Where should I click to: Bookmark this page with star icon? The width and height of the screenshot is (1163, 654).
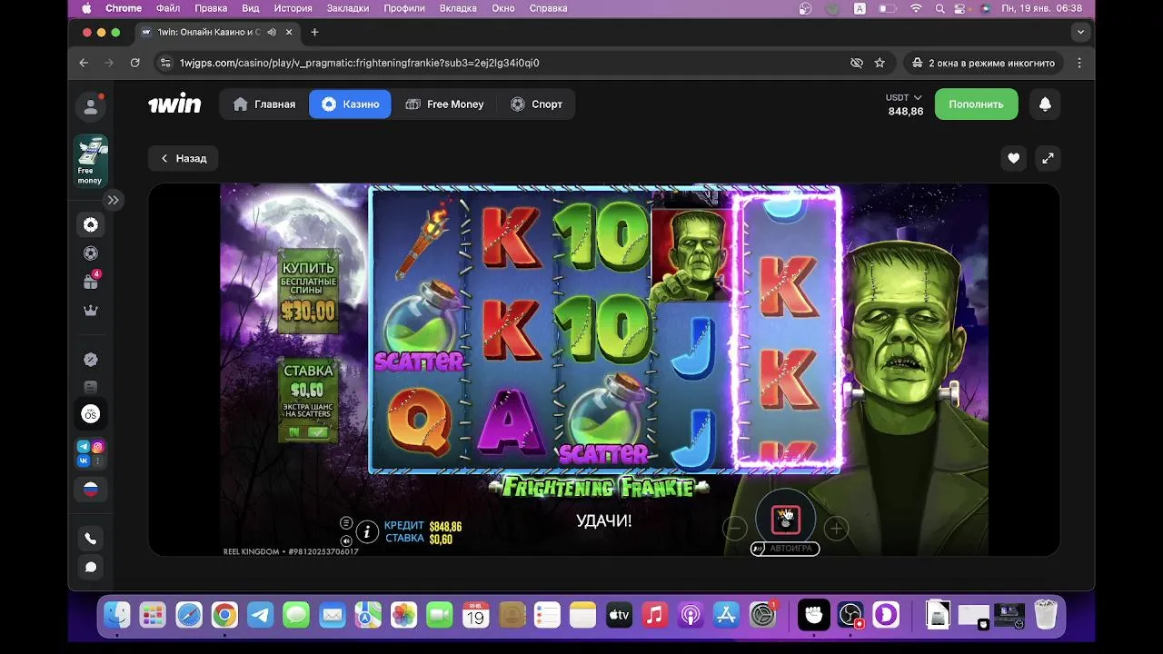[880, 63]
